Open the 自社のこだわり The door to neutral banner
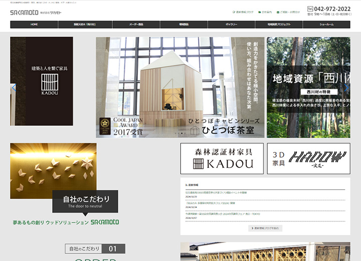The width and height of the screenshot is (361, 261). pos(85,201)
